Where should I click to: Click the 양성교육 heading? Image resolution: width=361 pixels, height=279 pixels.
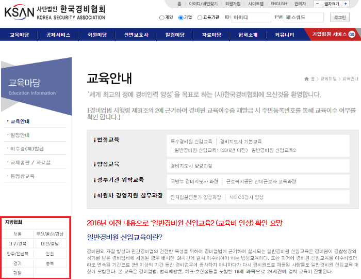click(x=108, y=164)
